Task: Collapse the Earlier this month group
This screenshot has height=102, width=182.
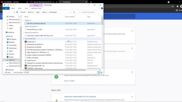Action: point(24,33)
